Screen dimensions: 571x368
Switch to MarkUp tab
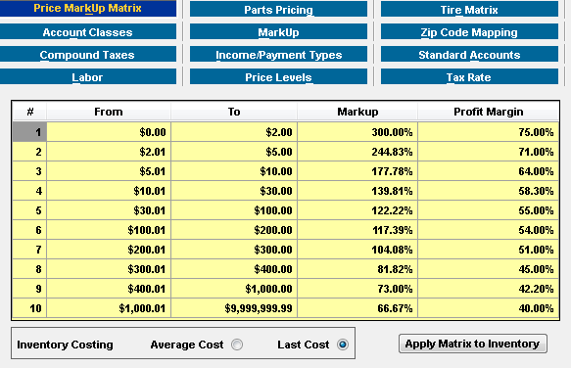[278, 32]
